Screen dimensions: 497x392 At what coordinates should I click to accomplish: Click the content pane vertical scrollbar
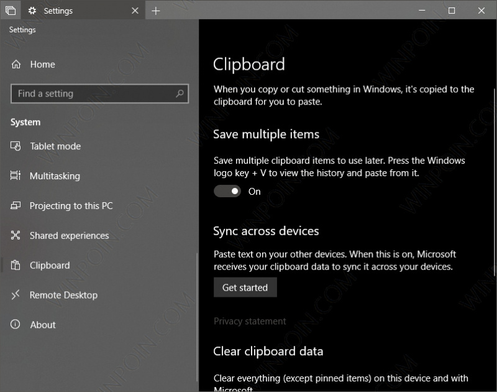(x=495, y=181)
